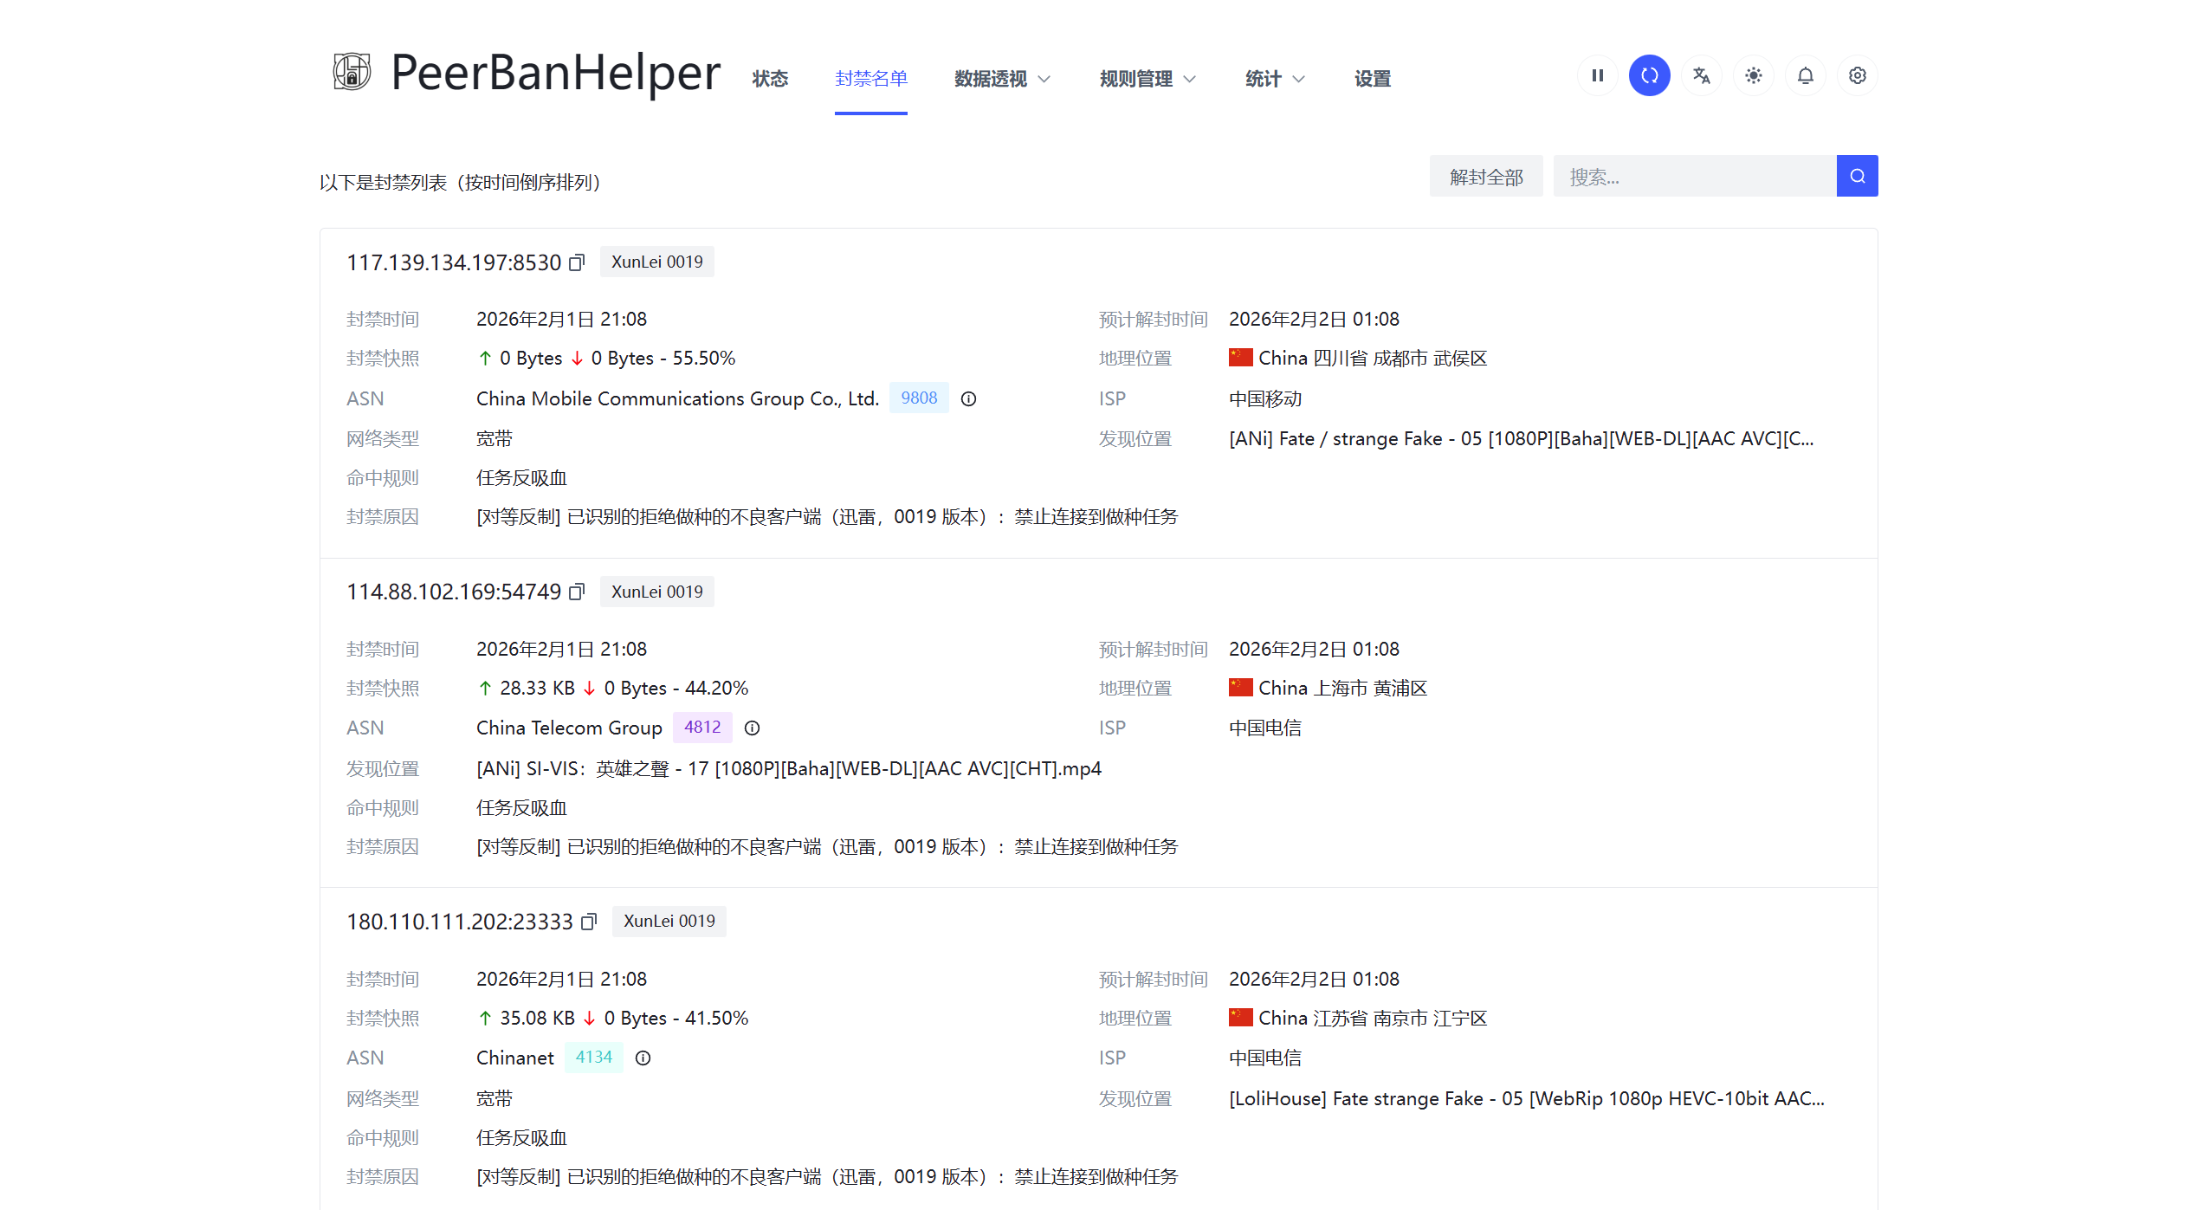Show ASN info icon next to 9808

click(968, 399)
